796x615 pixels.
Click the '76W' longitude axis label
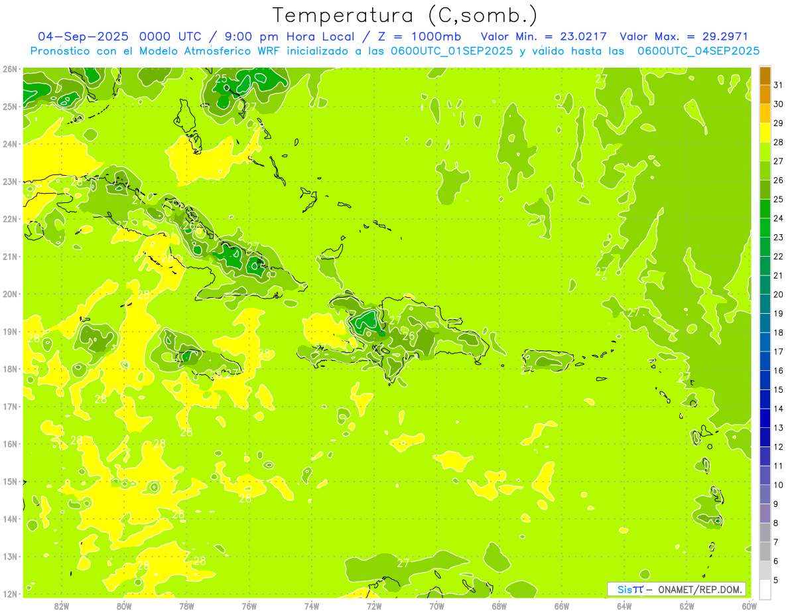[x=249, y=606]
